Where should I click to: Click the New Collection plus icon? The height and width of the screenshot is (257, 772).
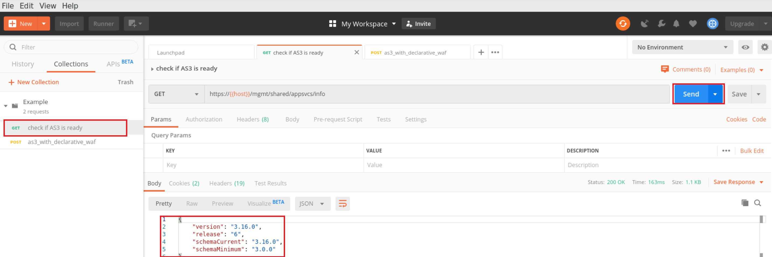click(x=11, y=82)
